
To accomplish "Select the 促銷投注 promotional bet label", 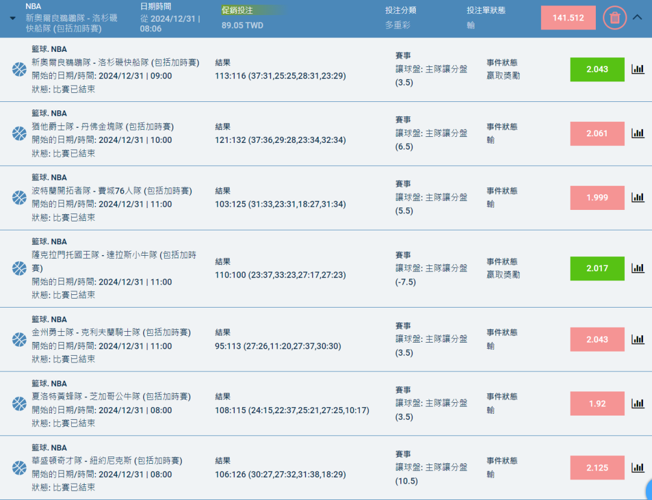I will 237,10.
